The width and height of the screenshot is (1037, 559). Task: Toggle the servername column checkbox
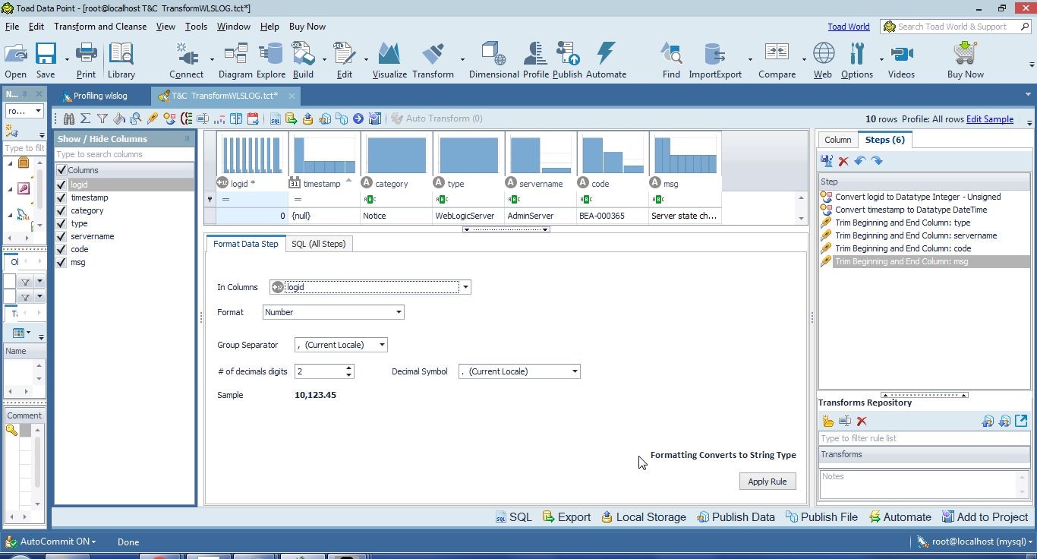61,236
